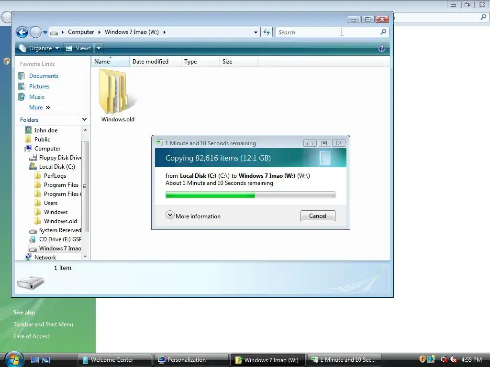
Task: Sort by the Size column header
Action: pyautogui.click(x=238, y=62)
